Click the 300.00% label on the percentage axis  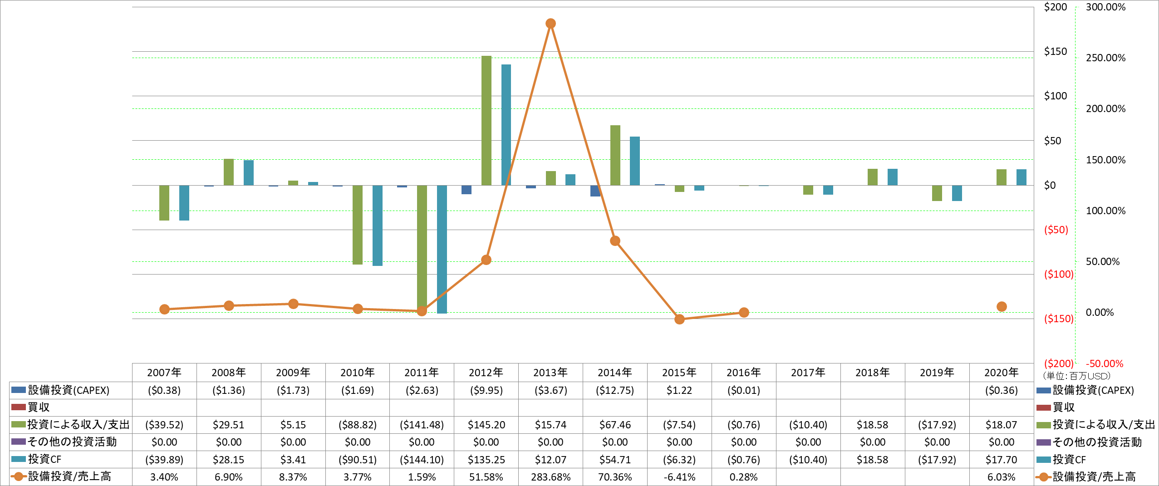pyautogui.click(x=1105, y=7)
